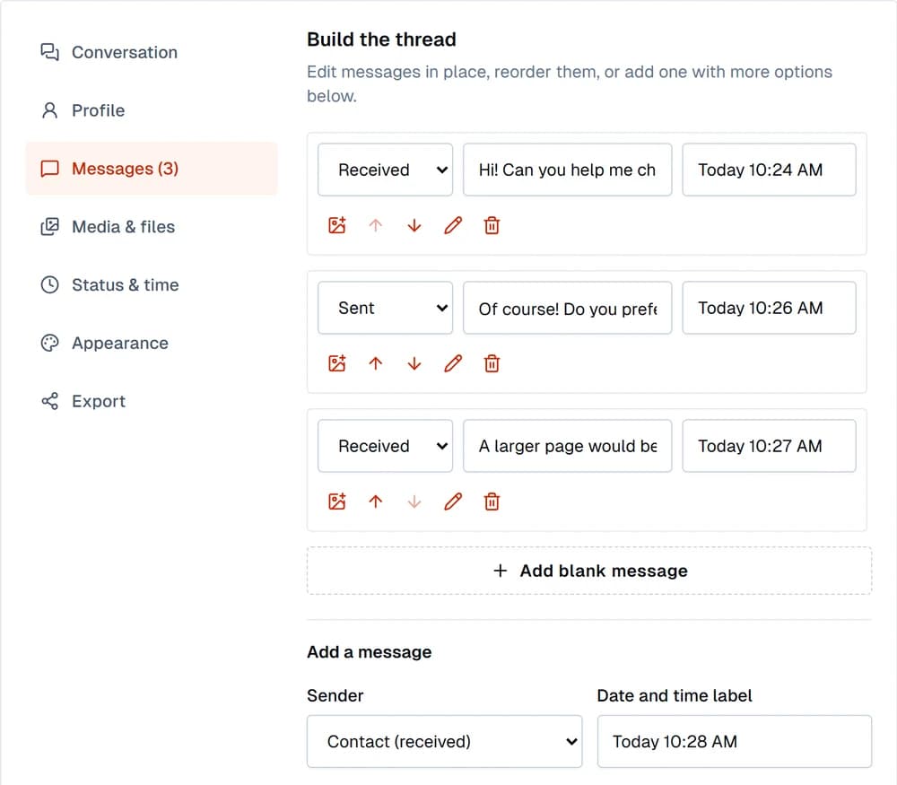Select the Messages (3) section
The height and width of the screenshot is (785, 897).
point(152,169)
